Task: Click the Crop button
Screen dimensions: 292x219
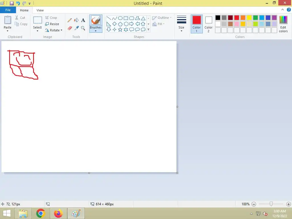Action: click(x=51, y=18)
